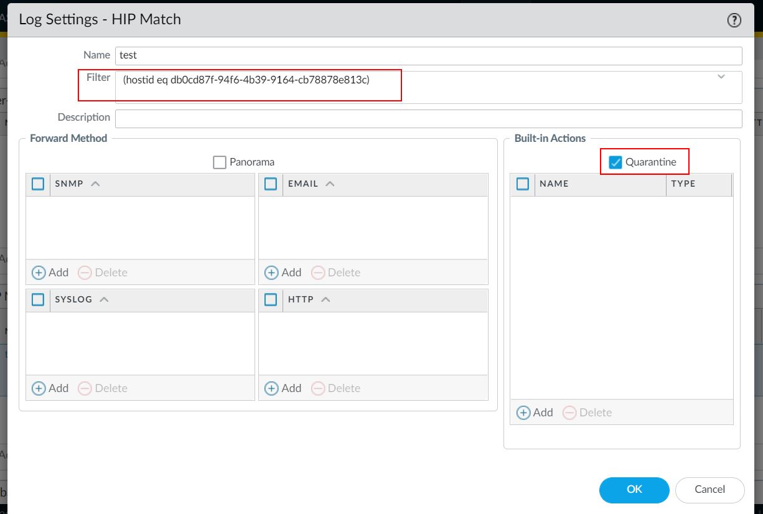Confirm with the OK button

point(634,489)
